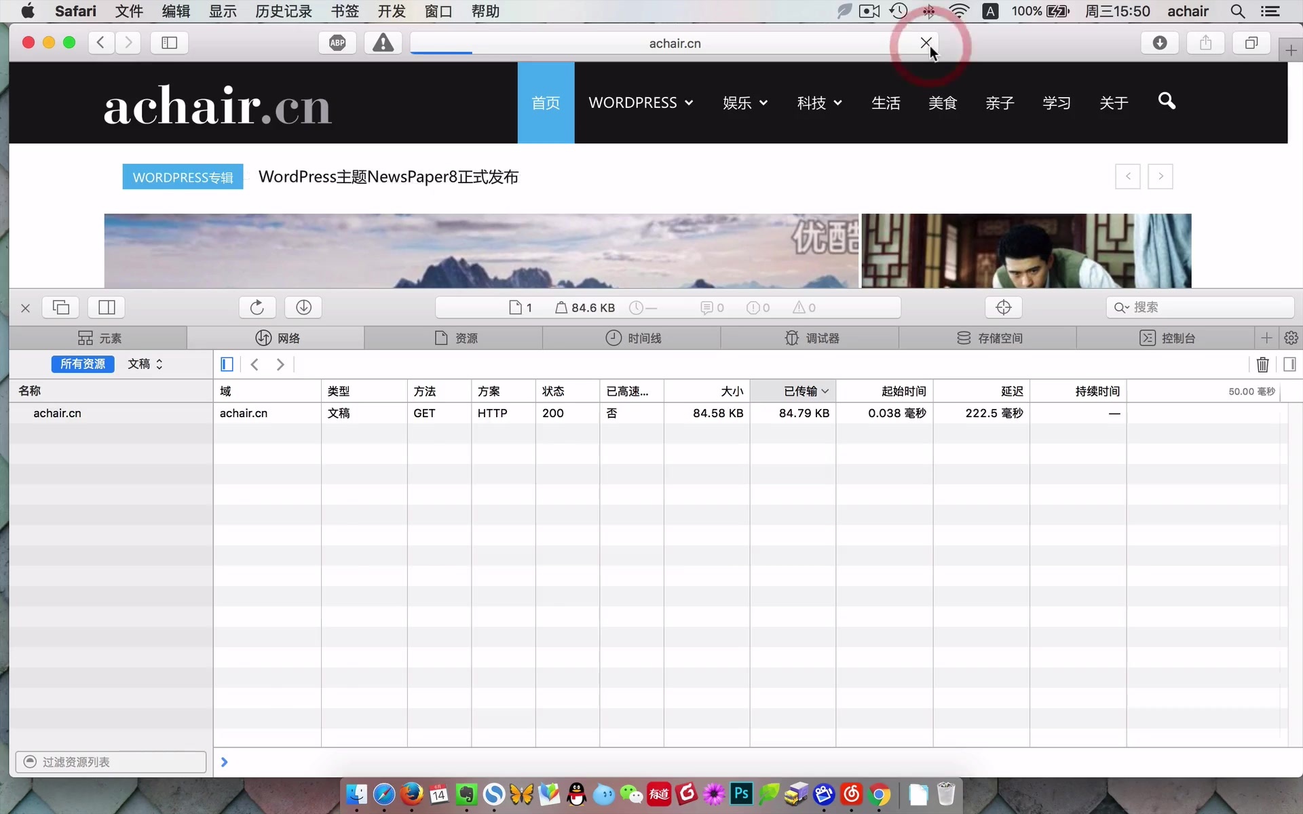Viewport: 1303px width, 814px height.
Task: Go back in network panel history
Action: pos(254,364)
